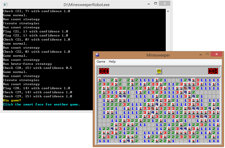
Task: Click the MinesweeperRobot.exe console window icon
Action: 5,5
